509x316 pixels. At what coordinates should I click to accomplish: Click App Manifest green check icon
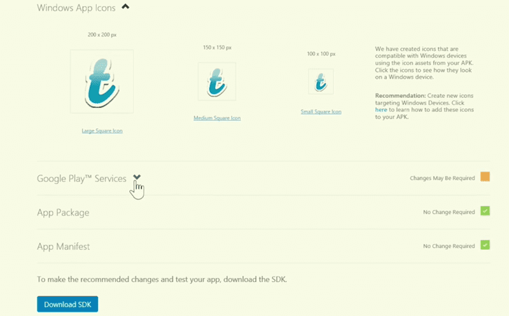(485, 245)
